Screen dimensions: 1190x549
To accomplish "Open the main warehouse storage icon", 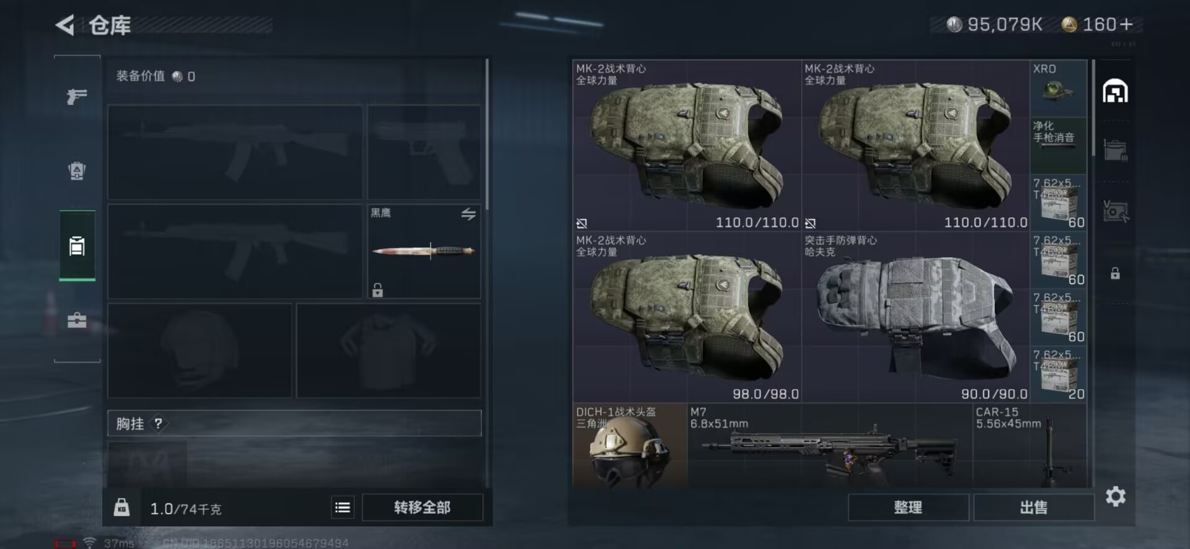I will coord(1115,91).
